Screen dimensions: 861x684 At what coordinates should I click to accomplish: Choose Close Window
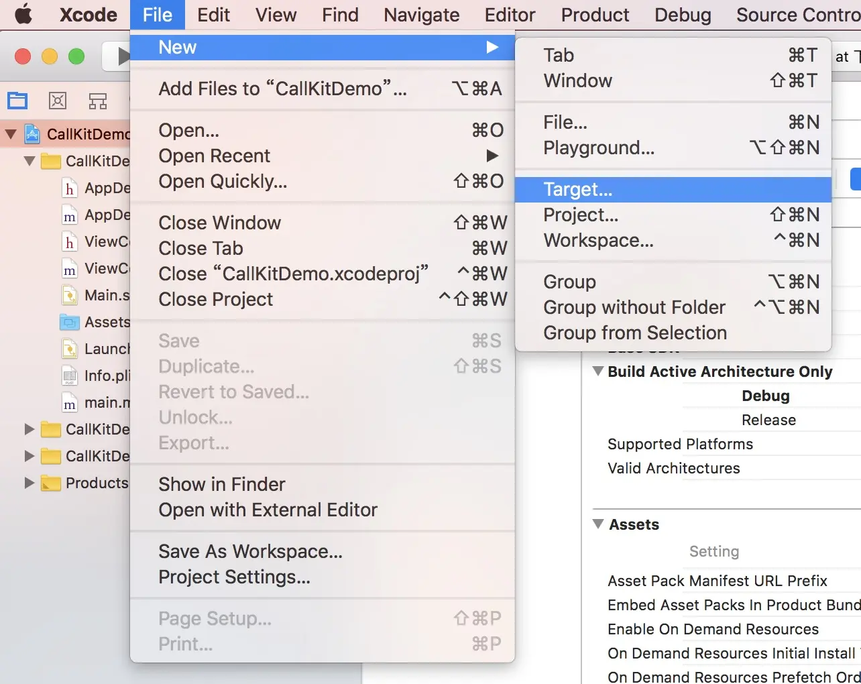click(x=322, y=223)
